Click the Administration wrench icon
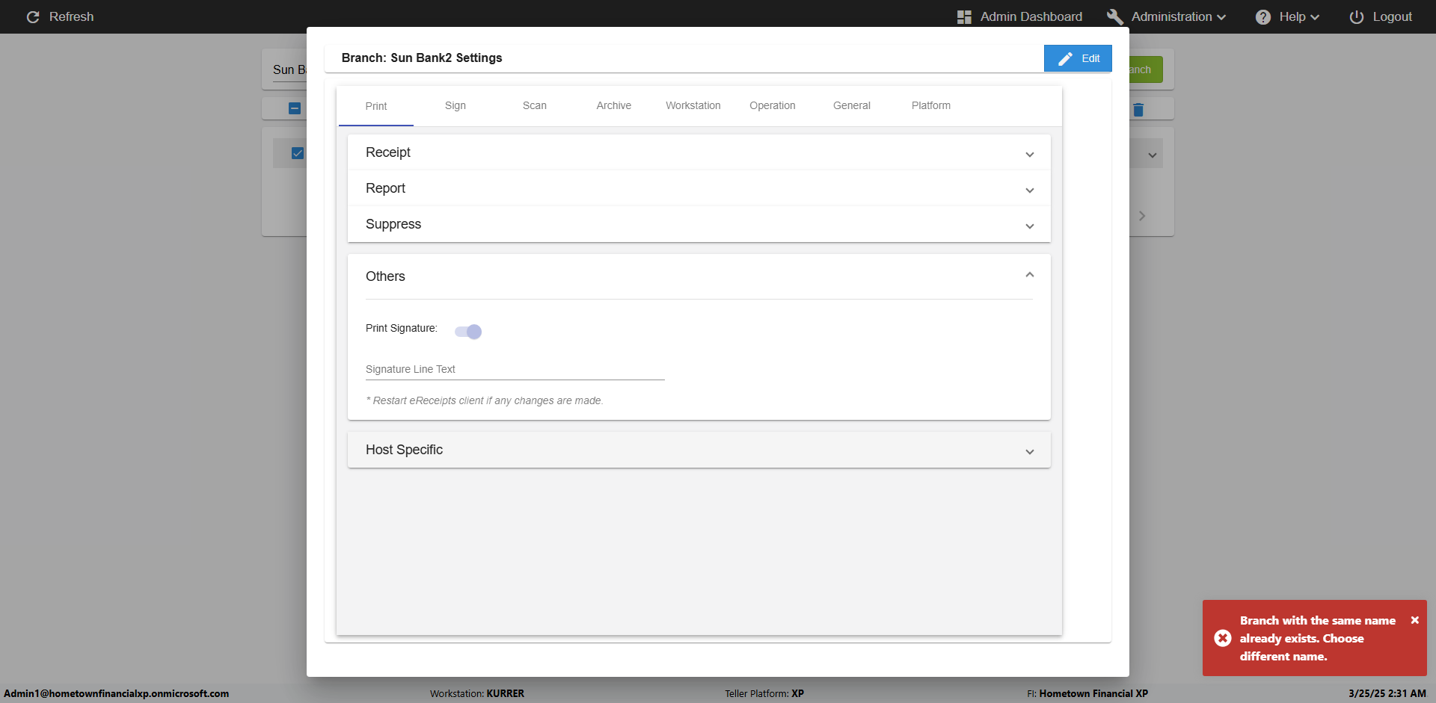1436x703 pixels. [1114, 16]
